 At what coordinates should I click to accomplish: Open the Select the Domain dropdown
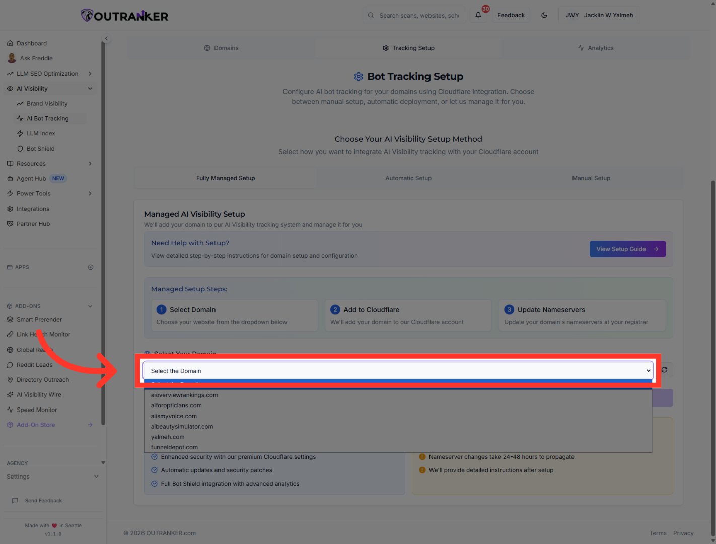click(398, 370)
